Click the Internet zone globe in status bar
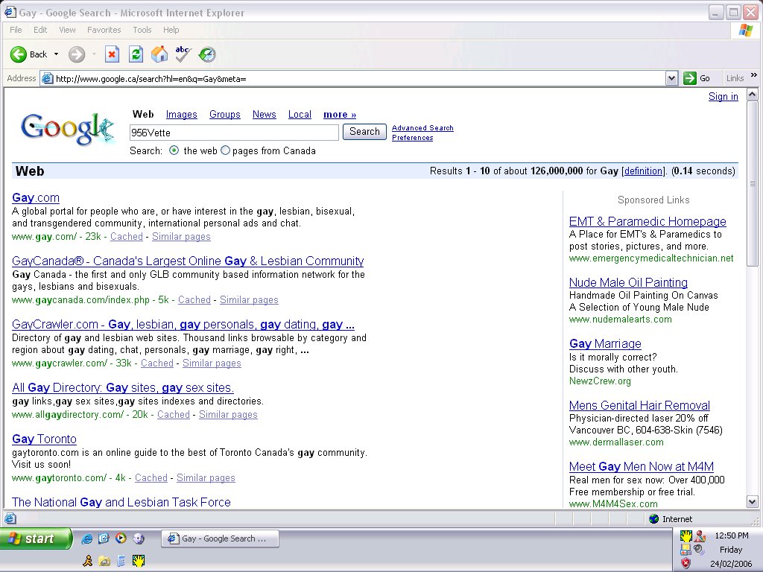The width and height of the screenshot is (763, 572). click(654, 519)
